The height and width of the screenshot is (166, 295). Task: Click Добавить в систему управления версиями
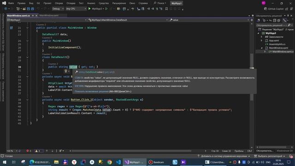pyautogui.click(x=224, y=156)
